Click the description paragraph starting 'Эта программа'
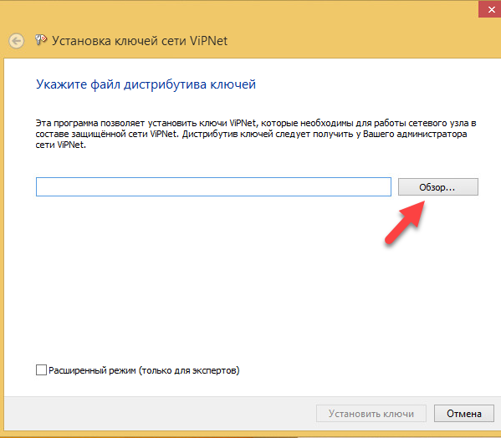This screenshot has height=438, width=501. tap(256, 134)
